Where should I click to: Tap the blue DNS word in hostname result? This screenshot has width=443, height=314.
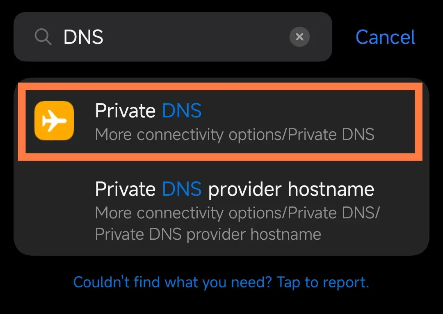coord(182,189)
